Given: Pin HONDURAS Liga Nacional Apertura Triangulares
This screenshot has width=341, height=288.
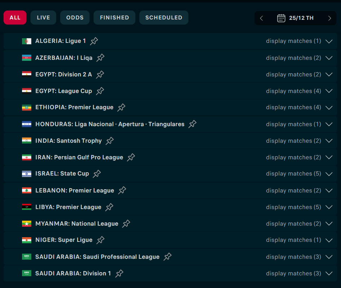Looking at the screenshot, I should click(192, 124).
